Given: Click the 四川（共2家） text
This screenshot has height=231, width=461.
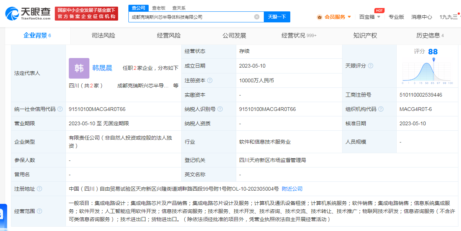Looking at the screenshot, I should point(86,86).
